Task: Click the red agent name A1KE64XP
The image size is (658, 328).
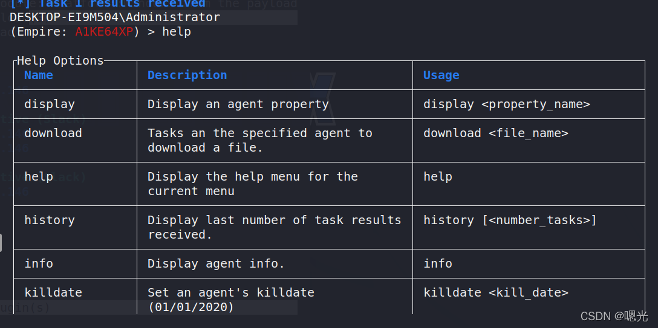Action: (103, 32)
